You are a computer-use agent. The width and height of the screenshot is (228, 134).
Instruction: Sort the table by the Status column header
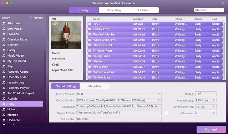(x=178, y=19)
